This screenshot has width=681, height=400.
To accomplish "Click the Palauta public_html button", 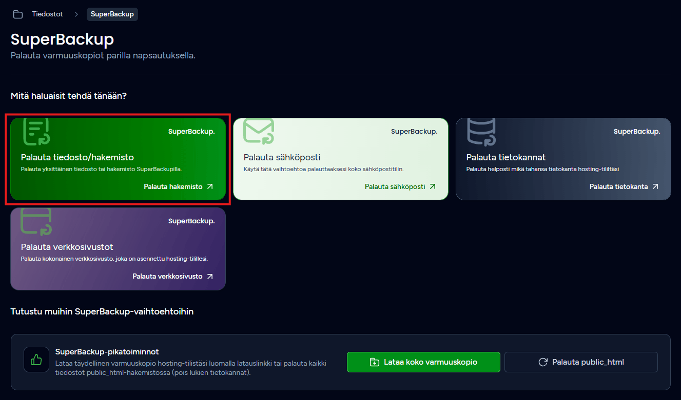I will [x=581, y=362].
